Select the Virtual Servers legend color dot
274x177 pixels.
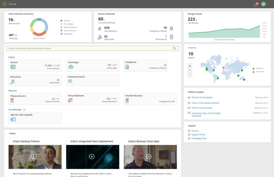click(61, 30)
